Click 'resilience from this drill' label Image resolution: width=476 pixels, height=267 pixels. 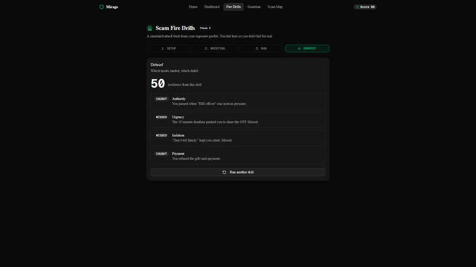[185, 85]
